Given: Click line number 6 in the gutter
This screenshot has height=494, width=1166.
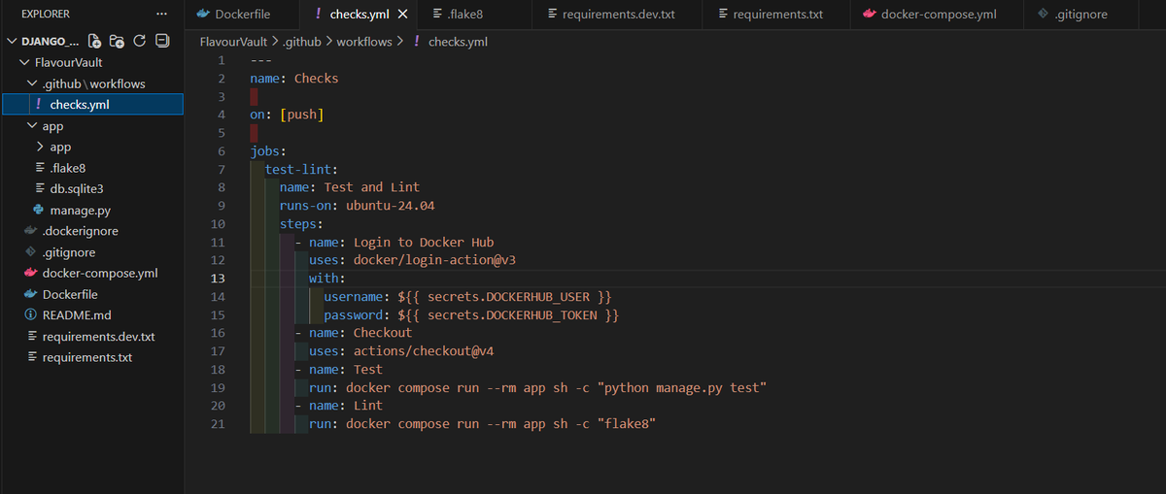Looking at the screenshot, I should pos(222,150).
